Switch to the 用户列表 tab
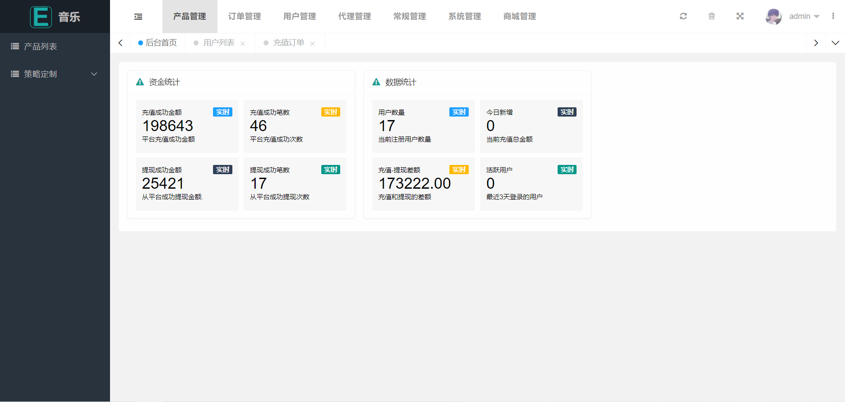 click(x=219, y=43)
